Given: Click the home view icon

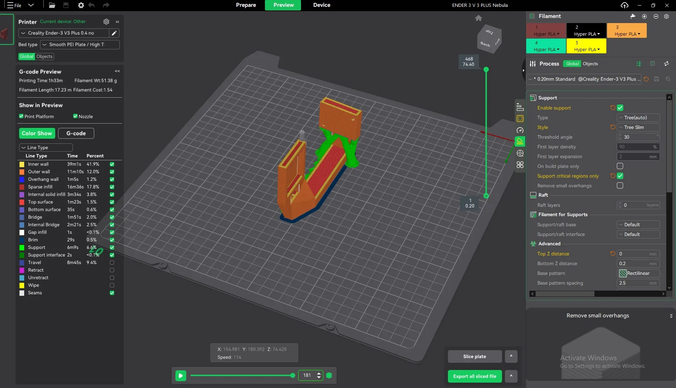Looking at the screenshot, I should (x=478, y=18).
